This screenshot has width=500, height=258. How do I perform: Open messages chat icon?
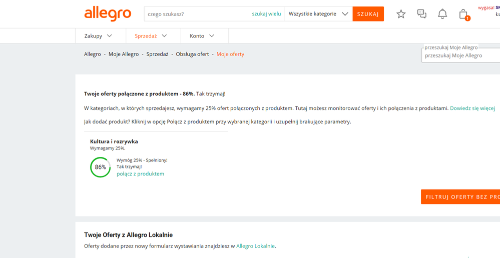click(421, 14)
